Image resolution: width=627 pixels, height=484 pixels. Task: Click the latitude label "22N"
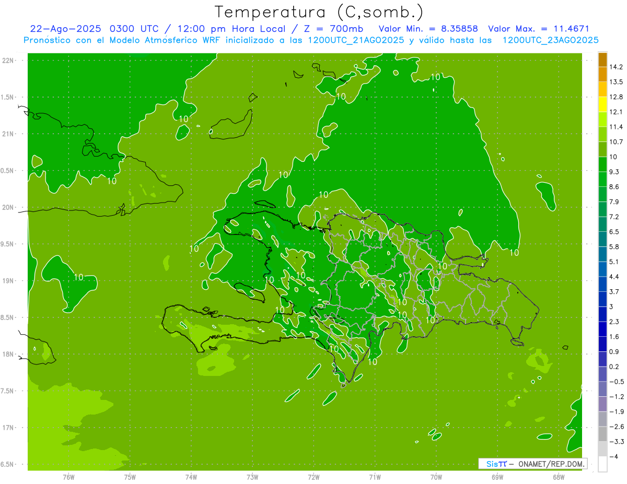click(x=8, y=60)
